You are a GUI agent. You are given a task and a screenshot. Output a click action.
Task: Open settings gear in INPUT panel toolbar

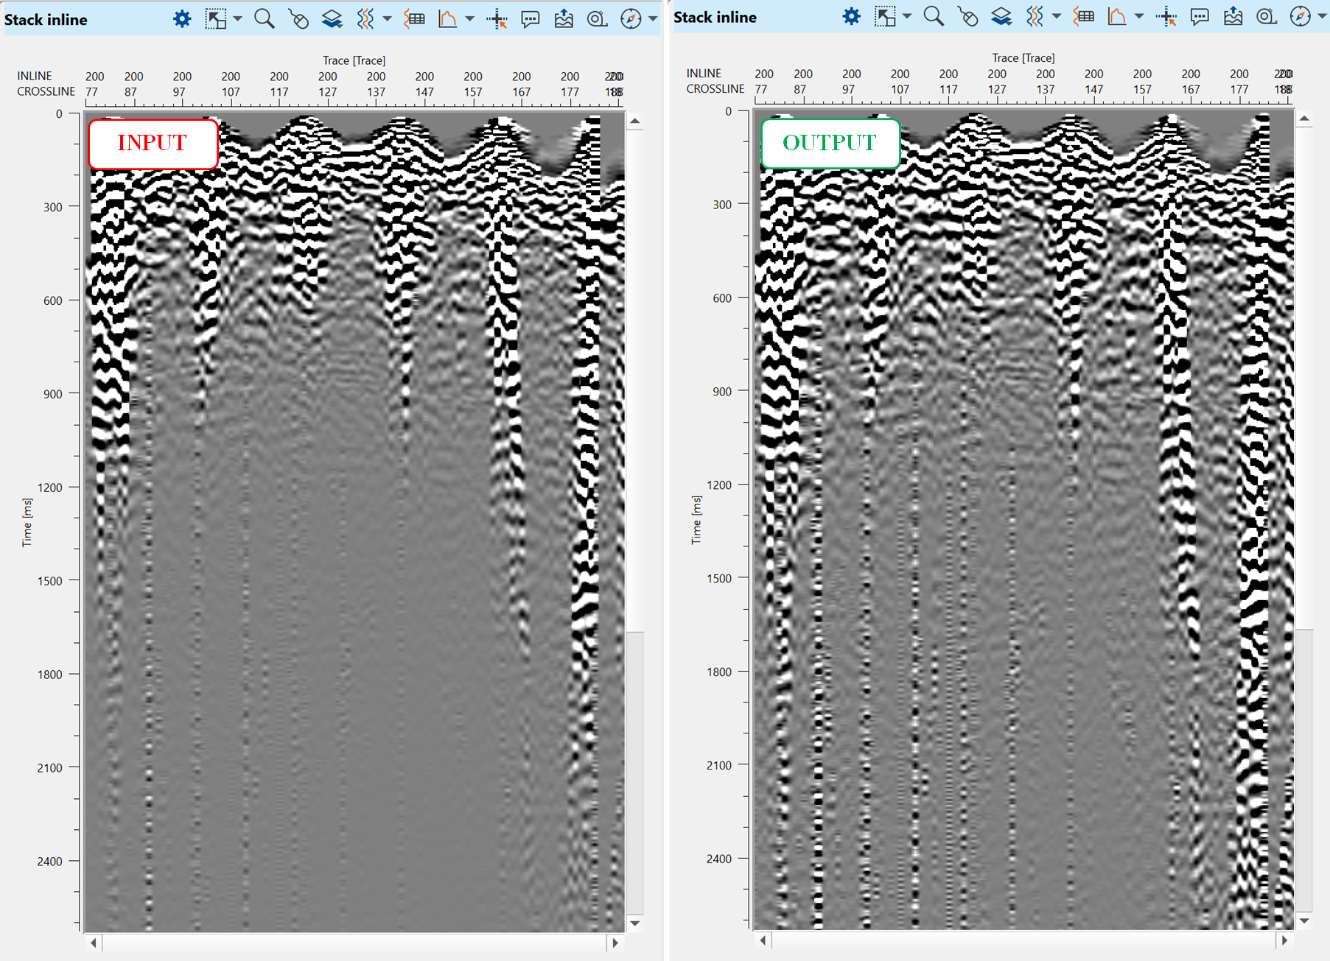[181, 19]
